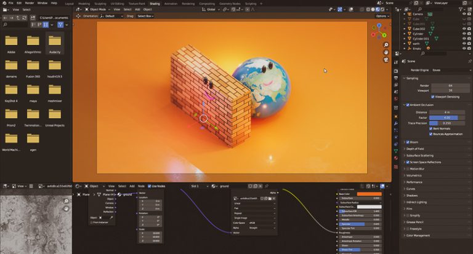Toggle Viewport Denoising checkbox
Image resolution: width=473 pixels, height=254 pixels.
click(x=433, y=97)
